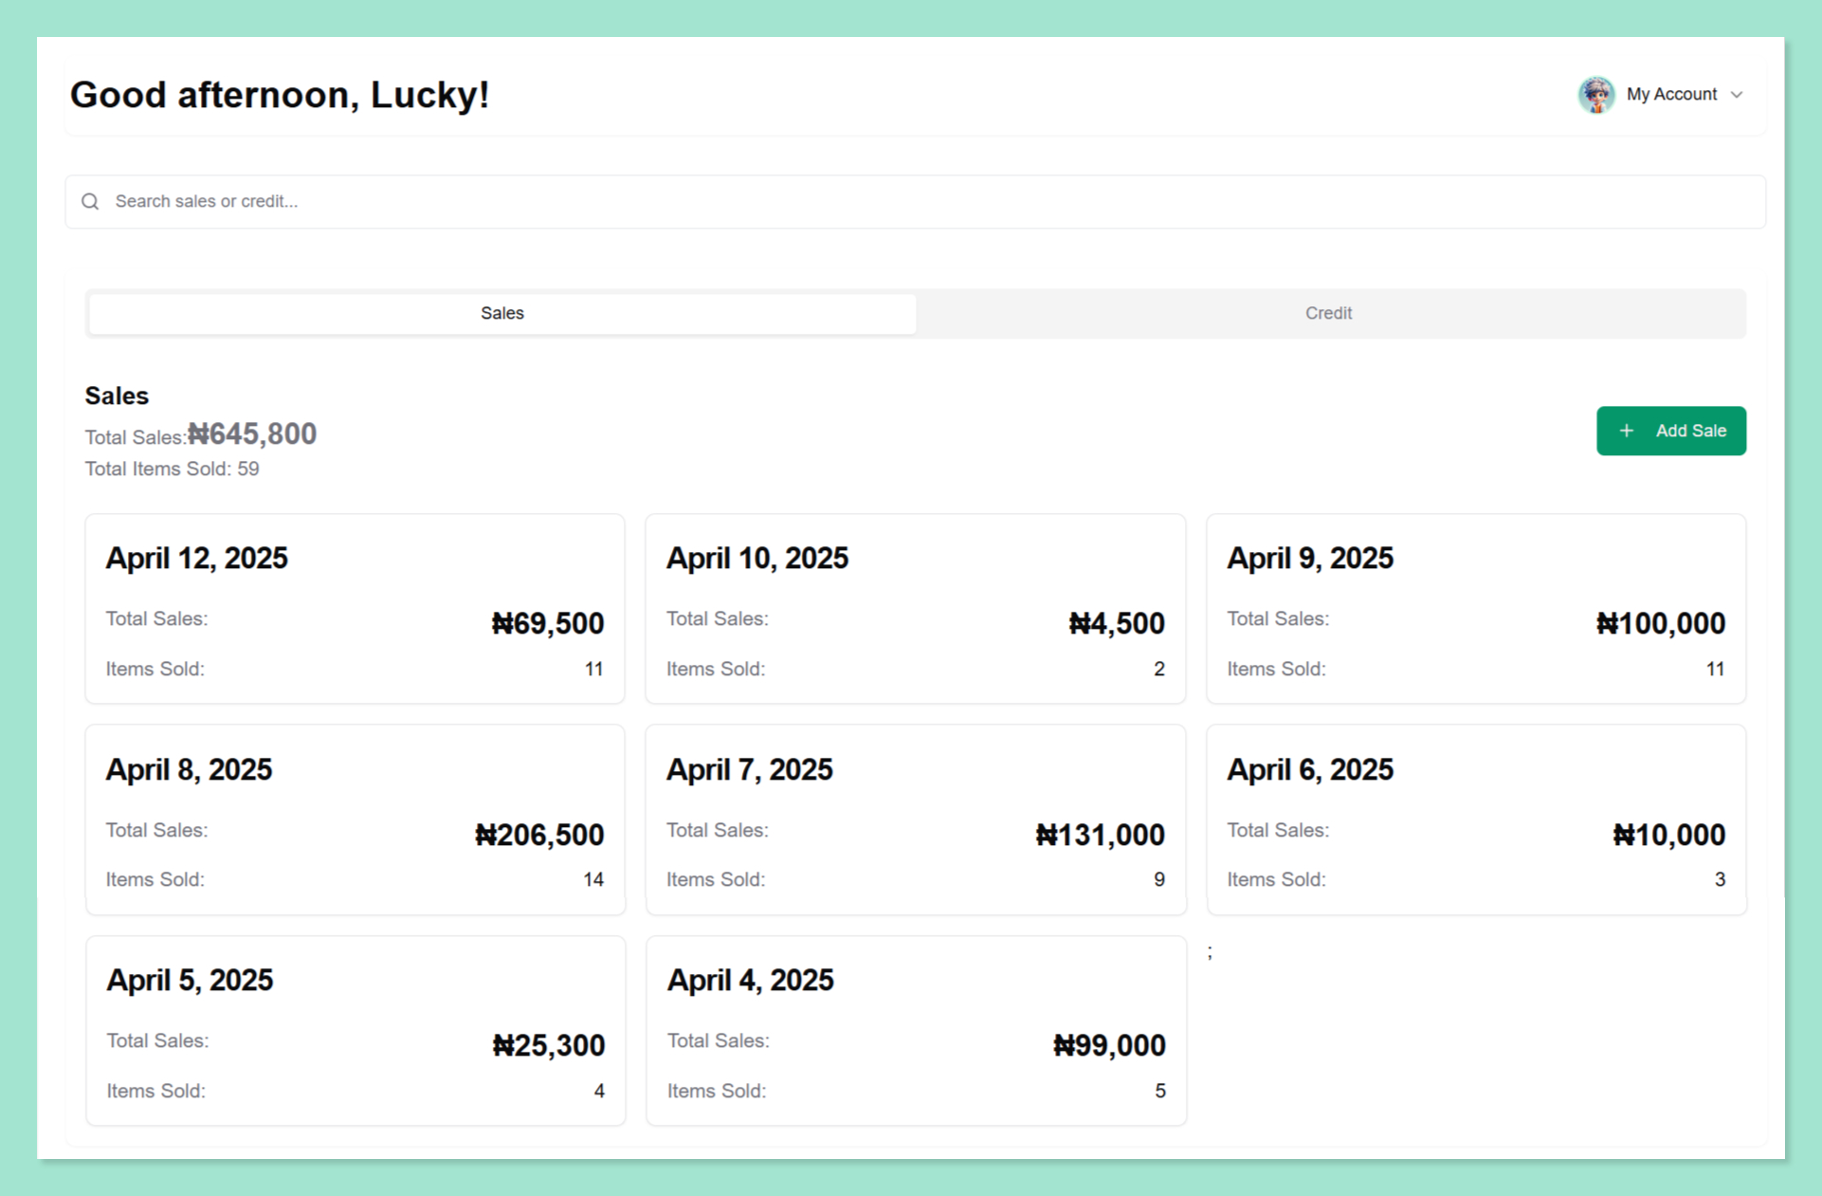Screen dimensions: 1822x1196
Task: Open the April 12, 2025 sales card
Action: click(355, 609)
